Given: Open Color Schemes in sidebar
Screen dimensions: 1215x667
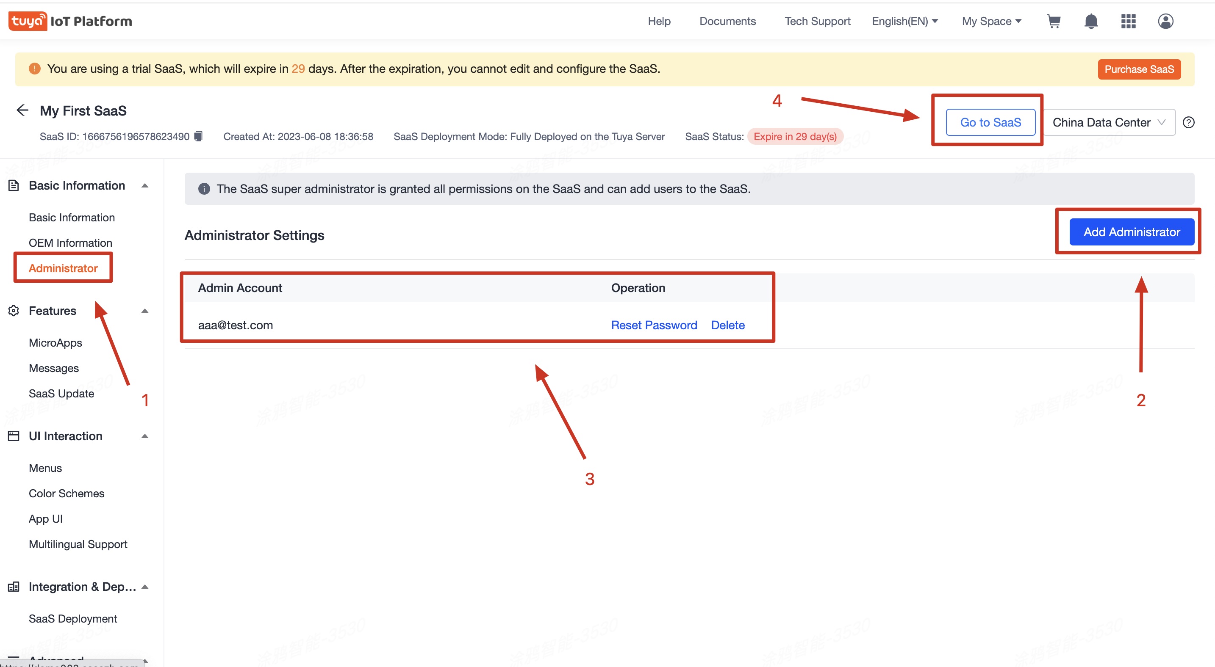Looking at the screenshot, I should click(67, 493).
